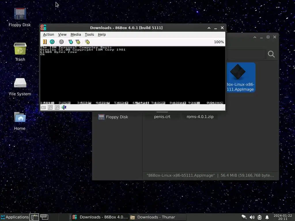Click the taskbar clock showing 20:11
This screenshot has height=221, width=295.
pyautogui.click(x=283, y=217)
